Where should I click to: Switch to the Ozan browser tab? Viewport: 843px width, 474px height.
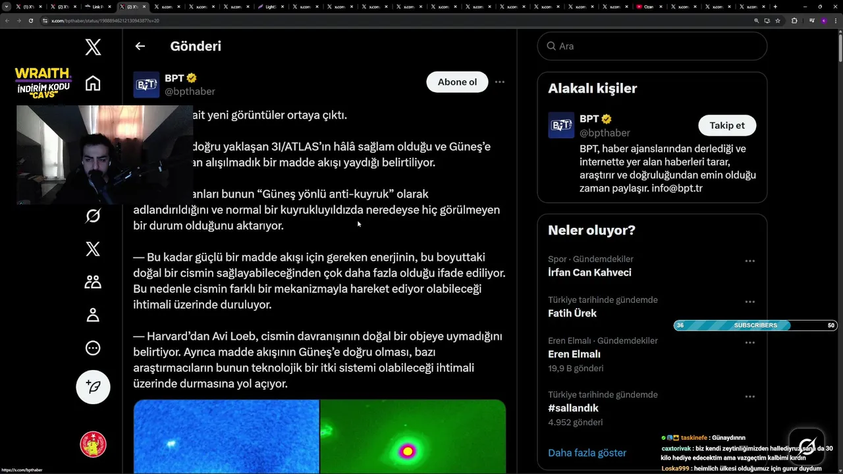651,7
